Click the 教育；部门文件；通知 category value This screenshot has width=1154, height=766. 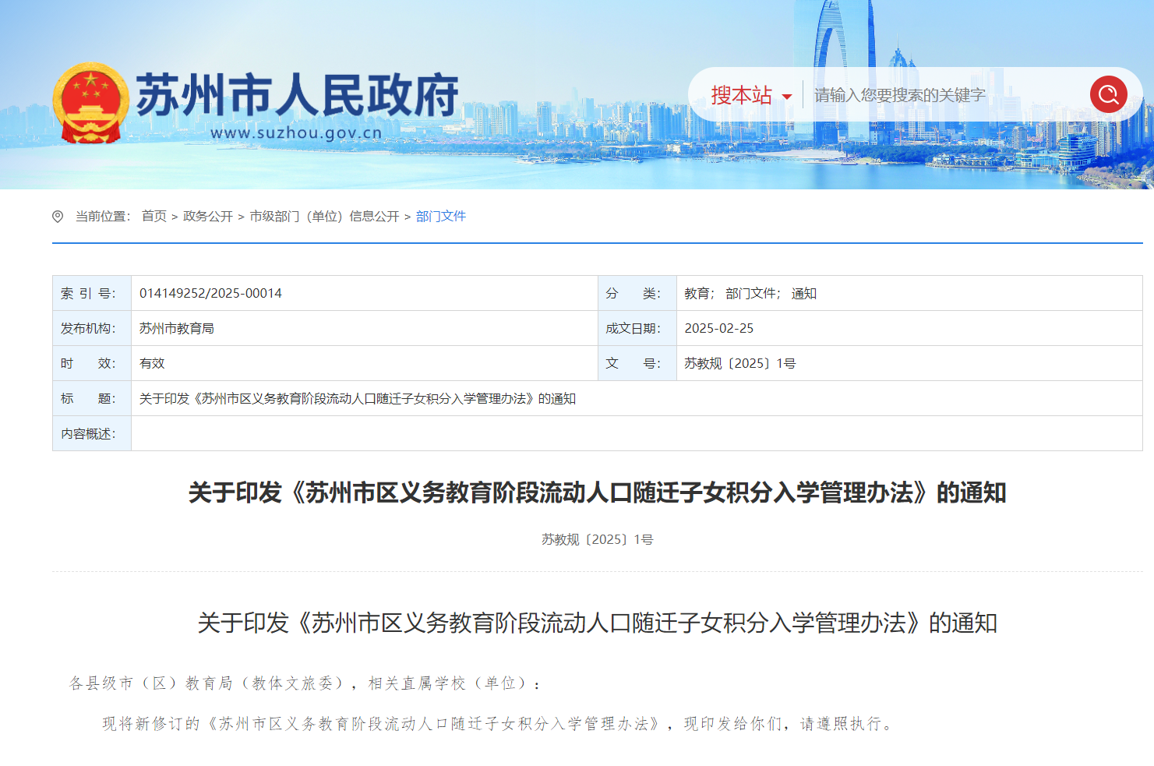tap(750, 294)
